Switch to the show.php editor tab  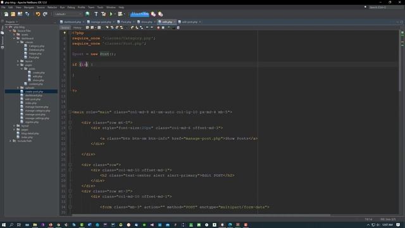146,22
